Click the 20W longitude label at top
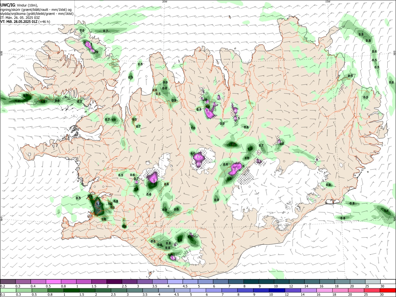 165,2
